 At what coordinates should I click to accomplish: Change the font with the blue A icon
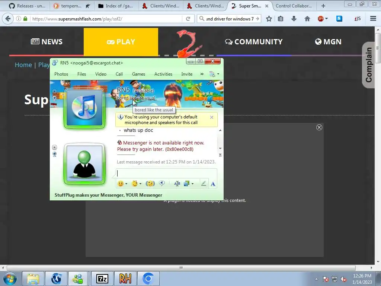(213, 184)
